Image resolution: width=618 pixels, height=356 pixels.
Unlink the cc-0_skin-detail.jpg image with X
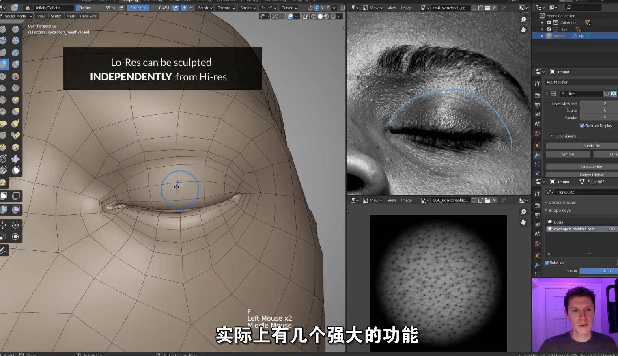495,8
